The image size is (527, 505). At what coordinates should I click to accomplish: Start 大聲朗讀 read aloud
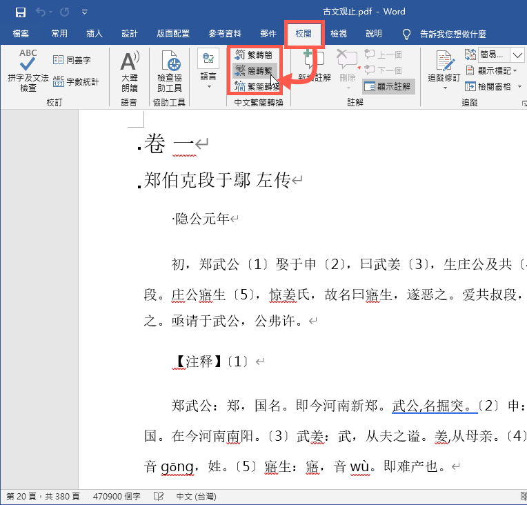click(x=130, y=71)
